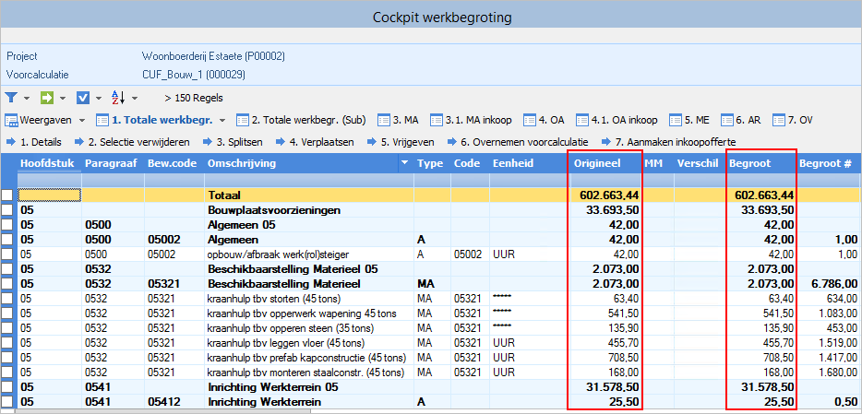Viewport: 862px width, 414px height.
Task: Switch to 5. ME view
Action: coord(689,120)
